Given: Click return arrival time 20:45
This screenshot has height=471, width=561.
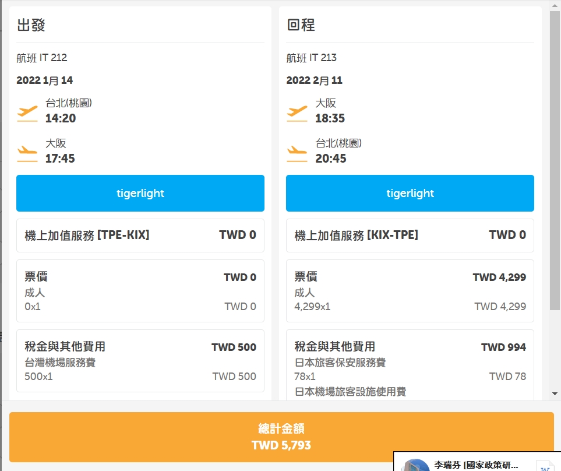Looking at the screenshot, I should [330, 158].
